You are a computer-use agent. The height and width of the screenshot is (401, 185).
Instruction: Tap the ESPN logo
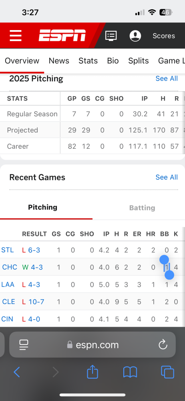point(62,35)
